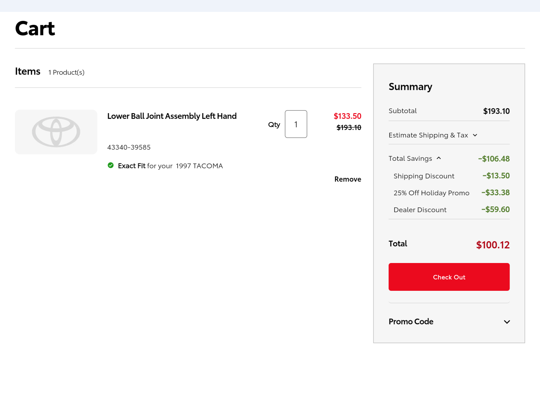Click the Cart page heading
540x397 pixels.
(35, 28)
